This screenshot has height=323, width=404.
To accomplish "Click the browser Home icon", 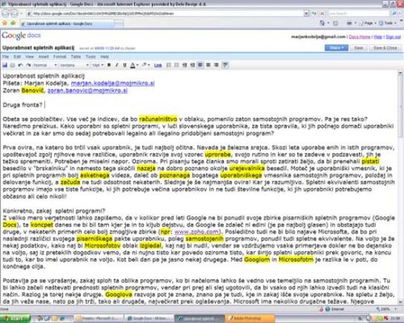I will click(322, 23).
